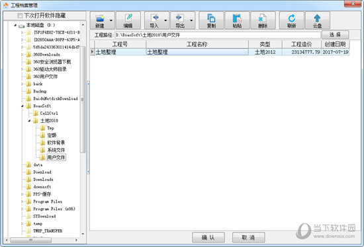Expand the back folder node
364x247 pixels.
pos(23,84)
